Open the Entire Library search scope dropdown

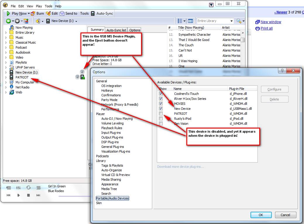click(x=231, y=21)
